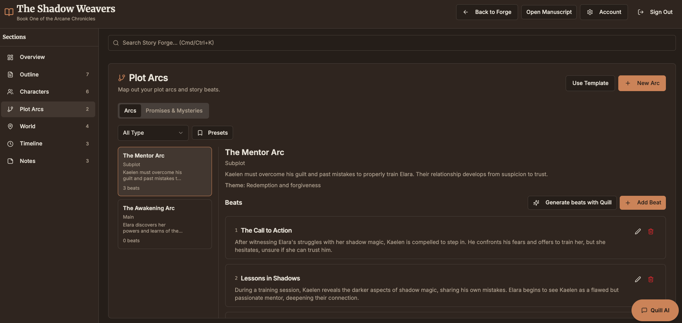Click the Overview grid icon in the sidebar
This screenshot has height=323, width=682.
click(x=10, y=57)
